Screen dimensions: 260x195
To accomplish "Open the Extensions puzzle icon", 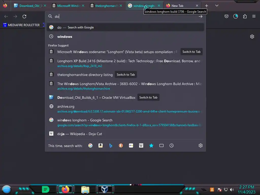I will click(245, 16).
